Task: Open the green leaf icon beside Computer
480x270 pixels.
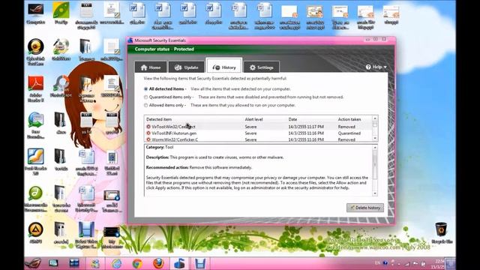Action: click(x=61, y=13)
